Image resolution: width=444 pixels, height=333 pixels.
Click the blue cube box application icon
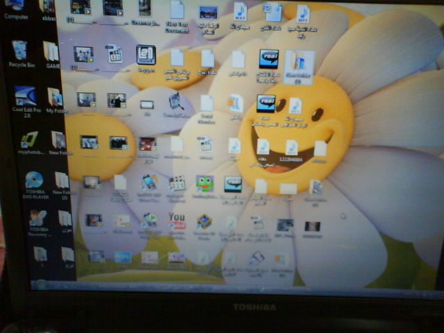(204, 222)
